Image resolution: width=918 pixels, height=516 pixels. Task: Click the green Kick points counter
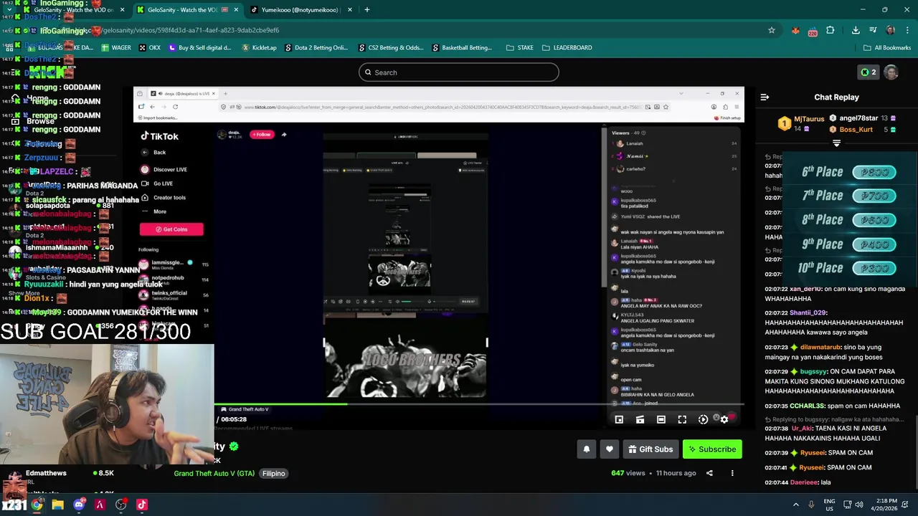pyautogui.click(x=868, y=72)
